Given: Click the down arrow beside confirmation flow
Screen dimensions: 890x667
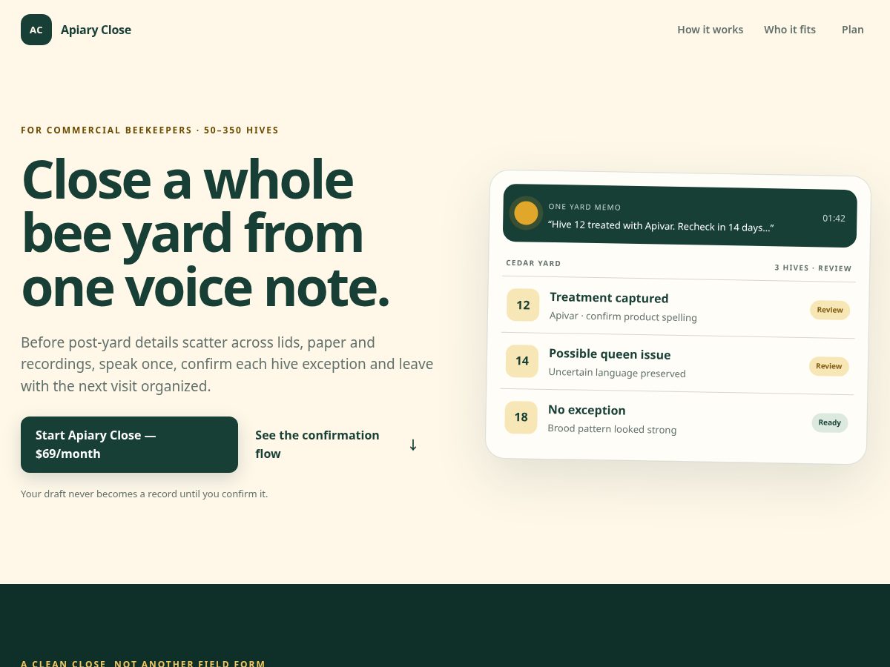Looking at the screenshot, I should tap(413, 445).
